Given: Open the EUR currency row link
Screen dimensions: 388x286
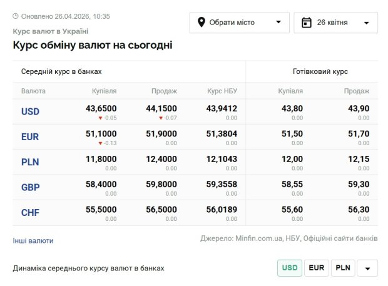Looking at the screenshot, I should coord(30,137).
